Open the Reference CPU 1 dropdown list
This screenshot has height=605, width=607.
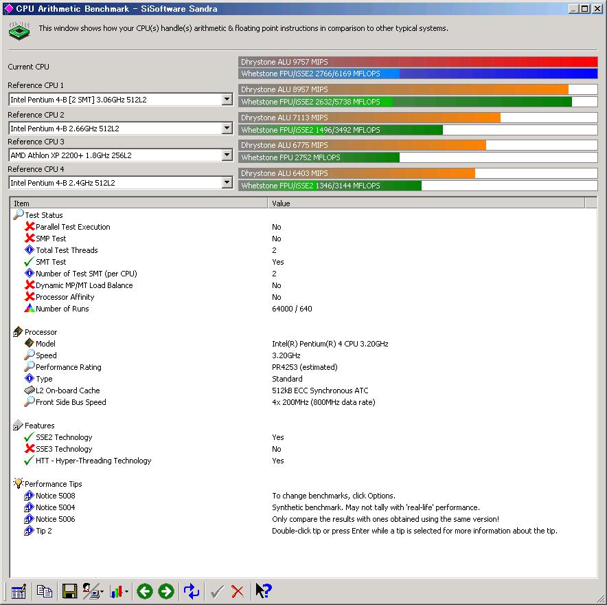coord(227,100)
